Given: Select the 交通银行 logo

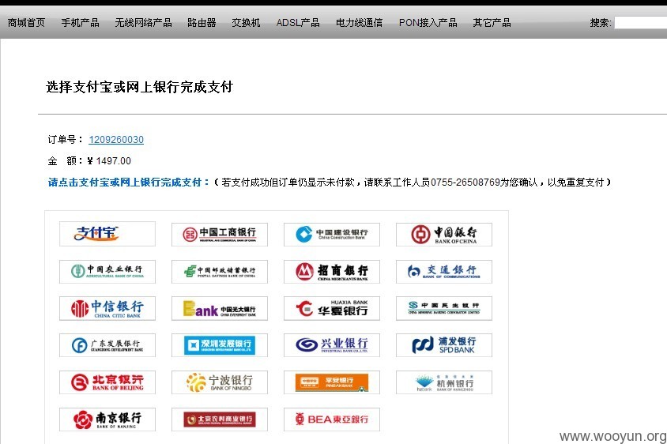Looking at the screenshot, I should click(444, 271).
